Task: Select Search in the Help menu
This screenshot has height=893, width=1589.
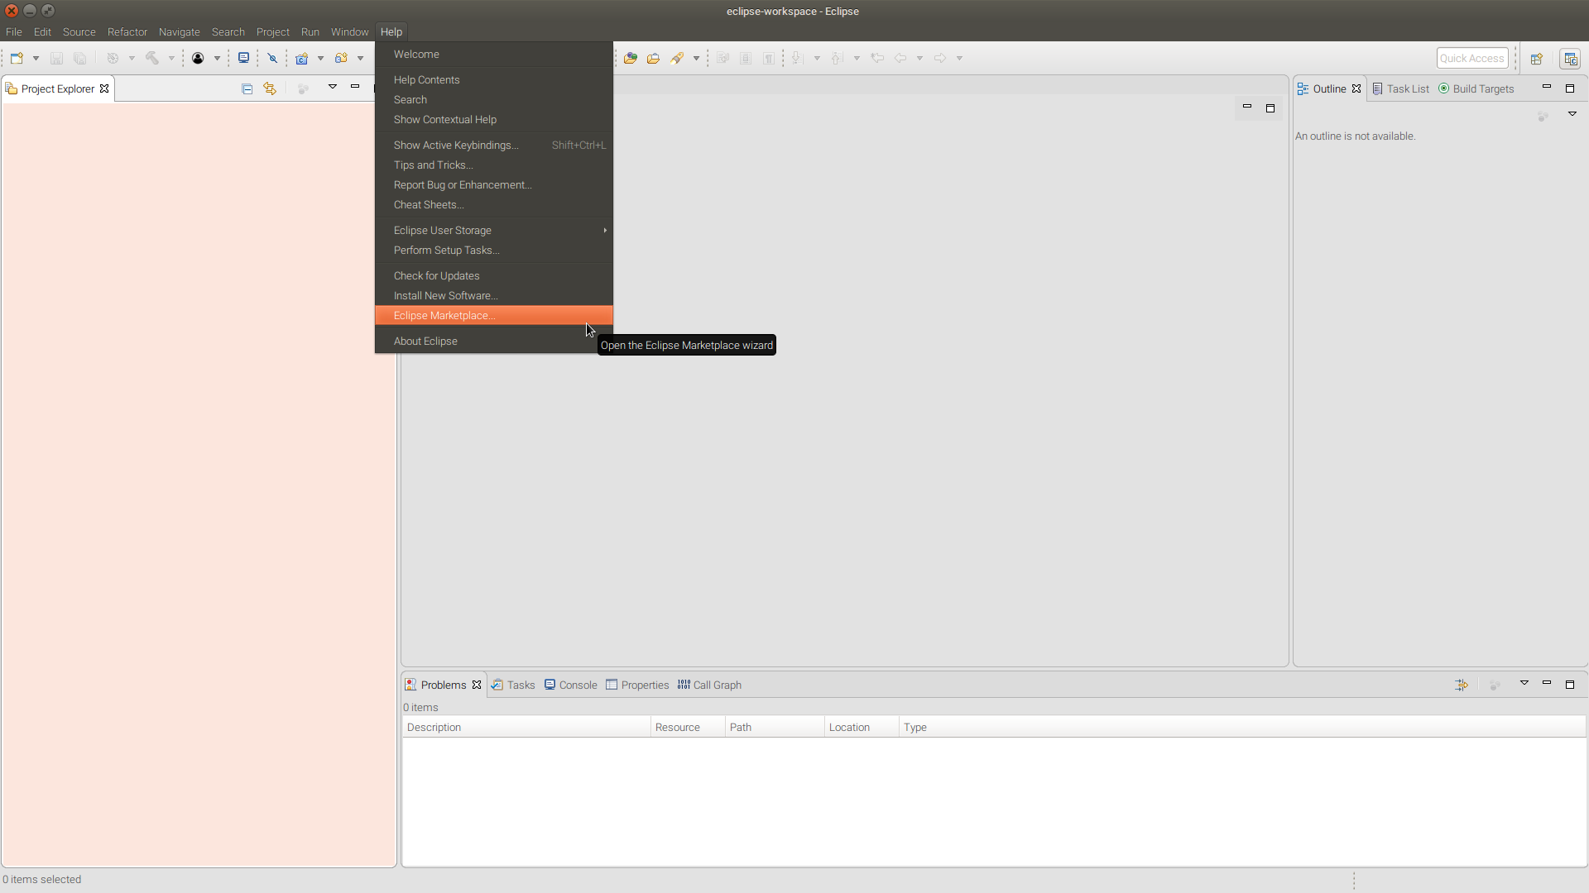Action: 494,99
